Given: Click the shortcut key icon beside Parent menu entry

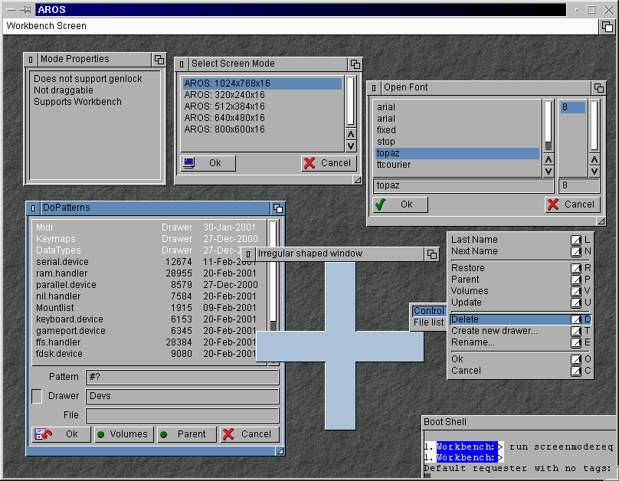Looking at the screenshot, I should point(576,280).
